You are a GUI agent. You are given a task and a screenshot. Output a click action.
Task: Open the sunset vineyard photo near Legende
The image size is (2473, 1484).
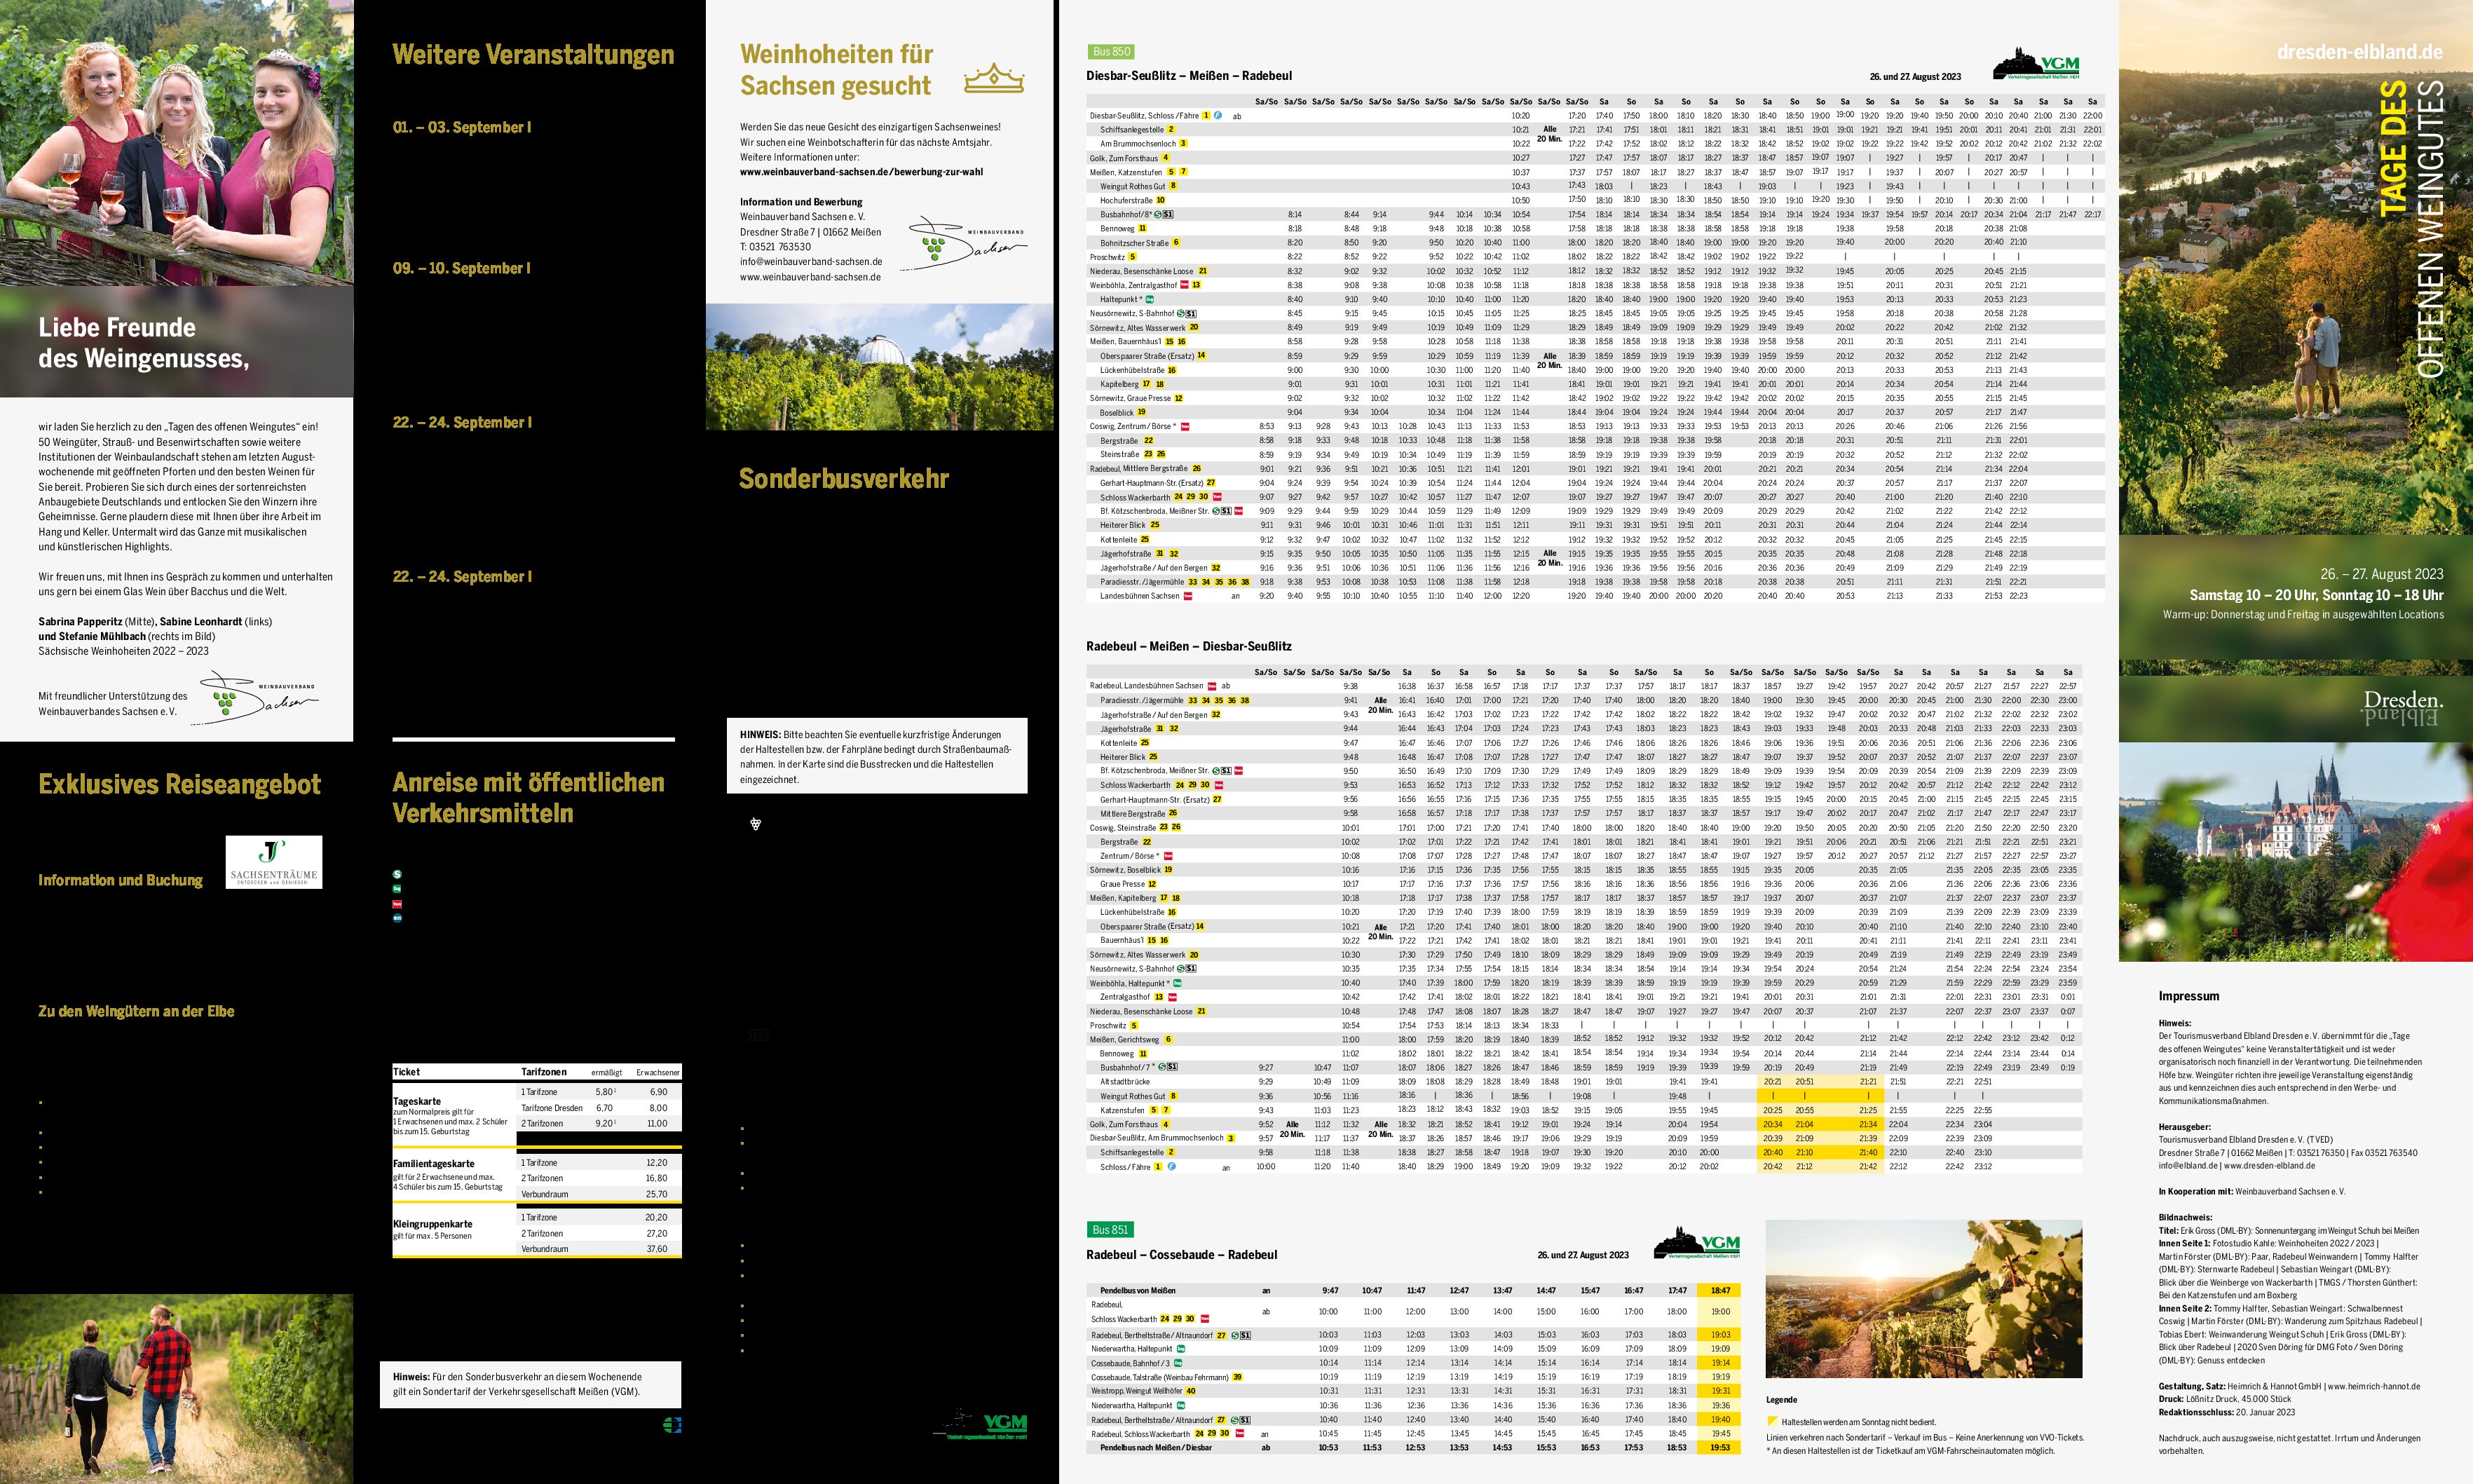(x=1924, y=1299)
